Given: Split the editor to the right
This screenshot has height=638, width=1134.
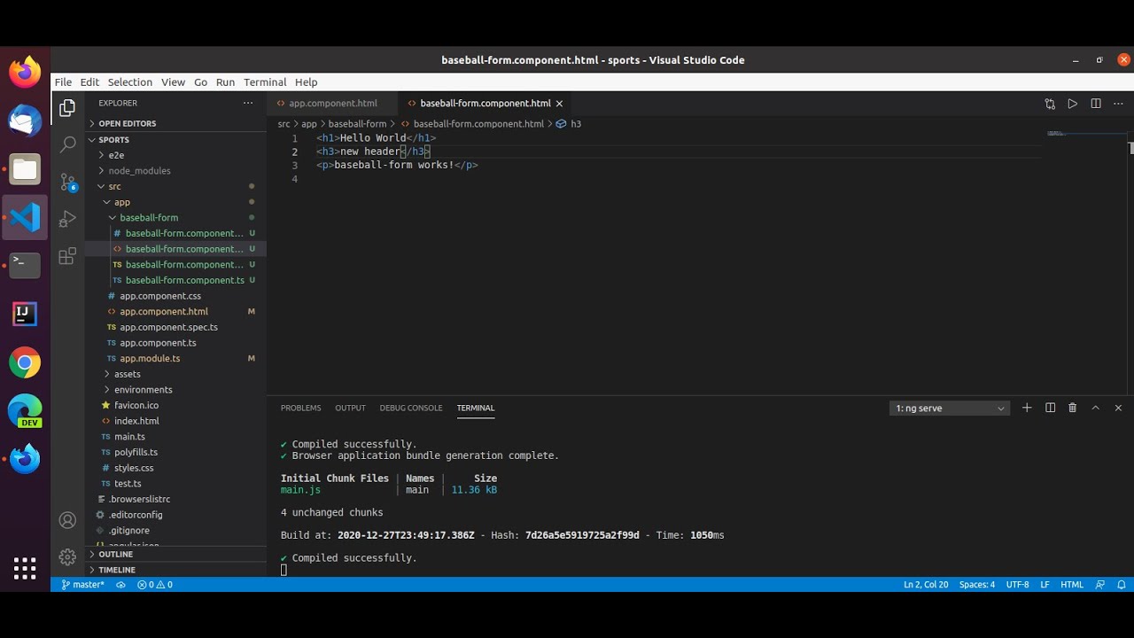Looking at the screenshot, I should (x=1096, y=104).
